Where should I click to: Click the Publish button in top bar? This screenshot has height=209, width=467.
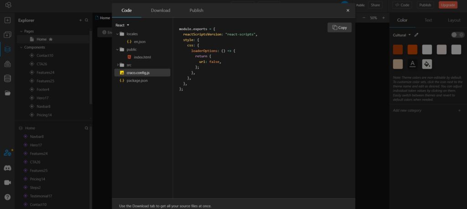point(425,5)
